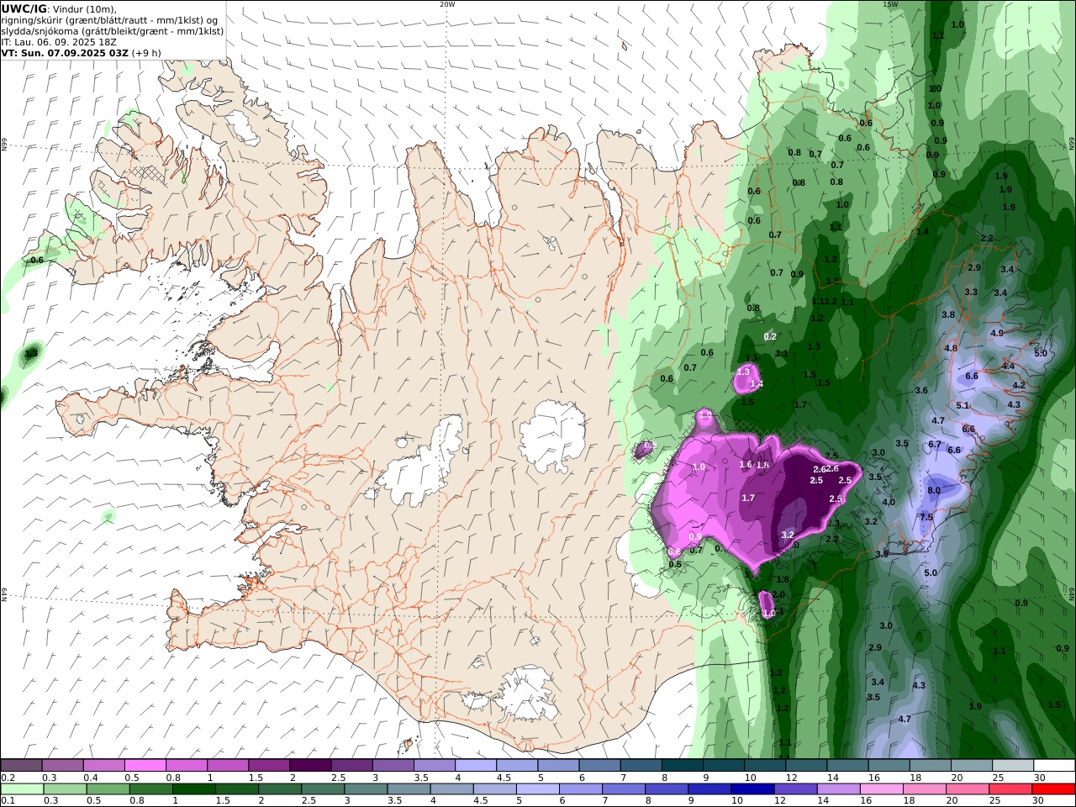
Task: Click the 6.7 rainfall value on the map
Action: [934, 444]
